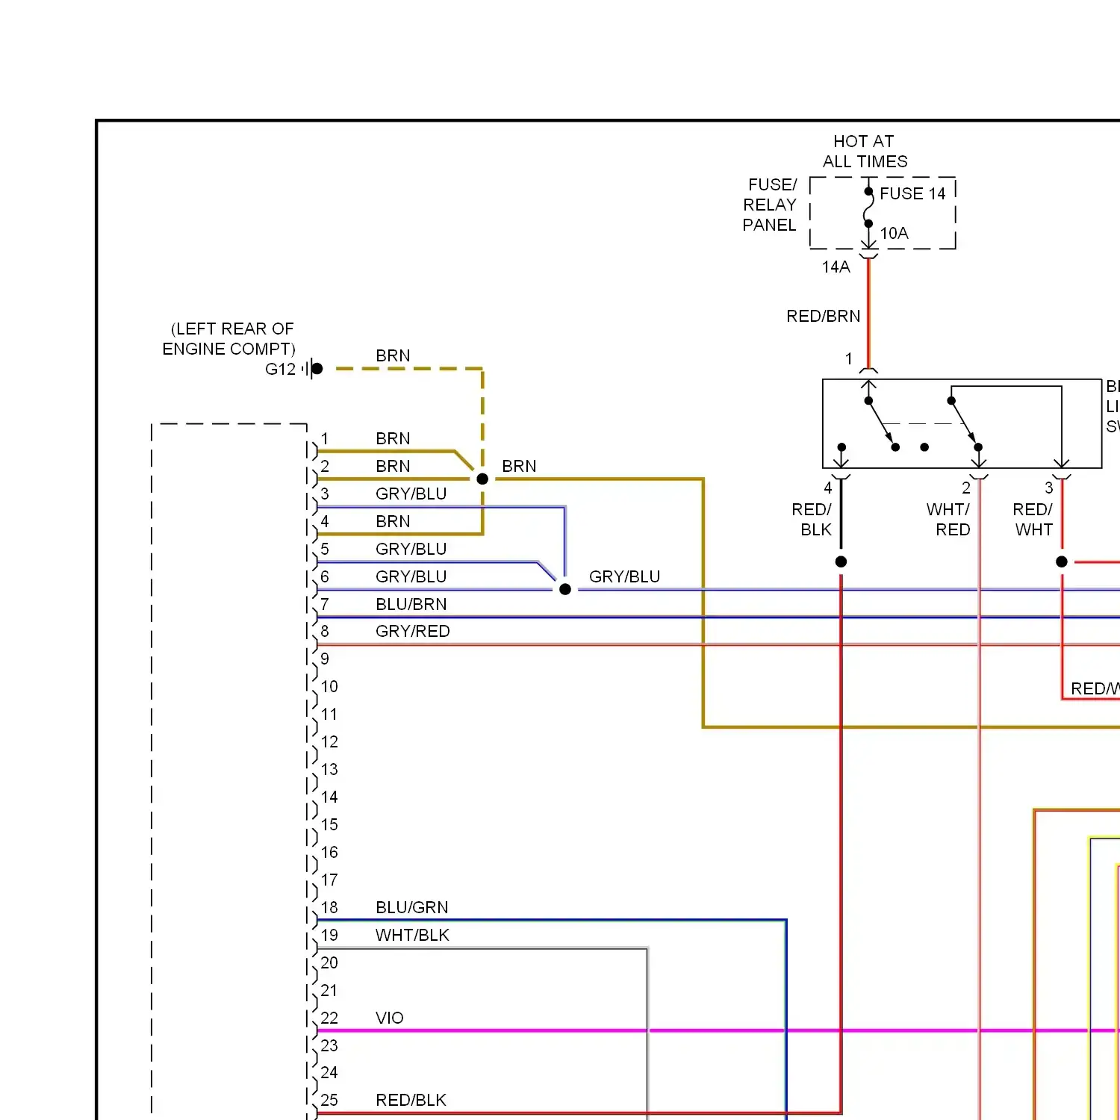
Task: Click connector pin number 17
Action: (329, 880)
